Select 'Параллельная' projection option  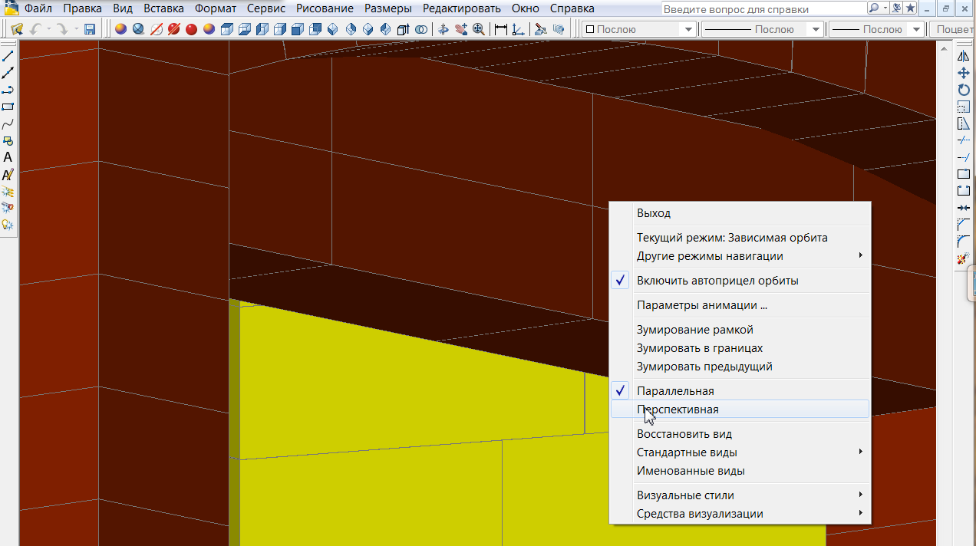click(675, 391)
